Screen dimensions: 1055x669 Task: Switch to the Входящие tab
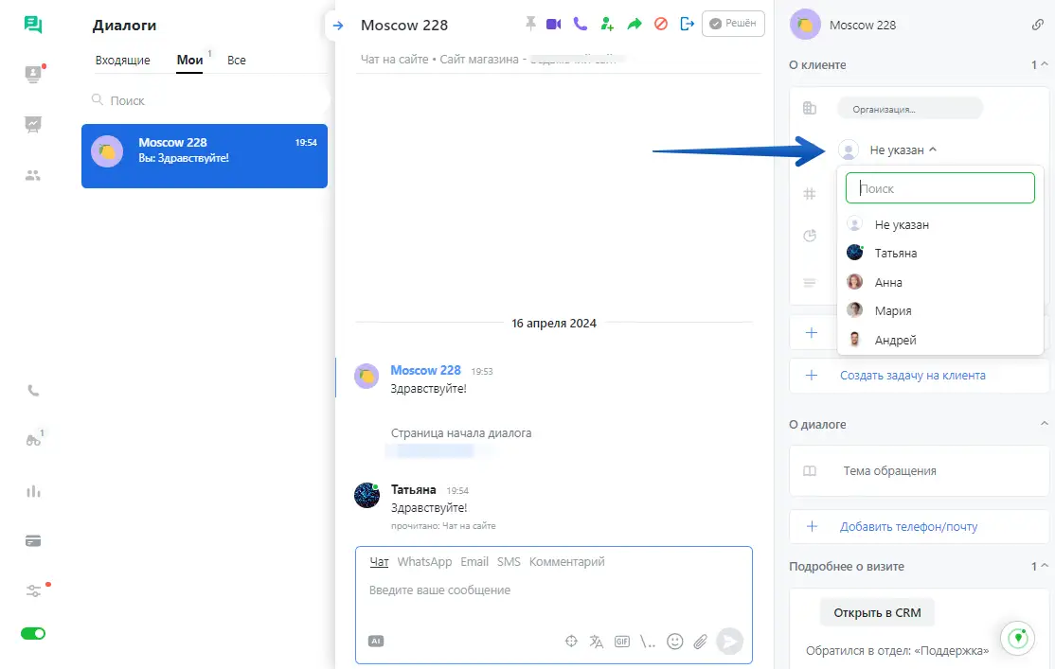pyautogui.click(x=122, y=61)
